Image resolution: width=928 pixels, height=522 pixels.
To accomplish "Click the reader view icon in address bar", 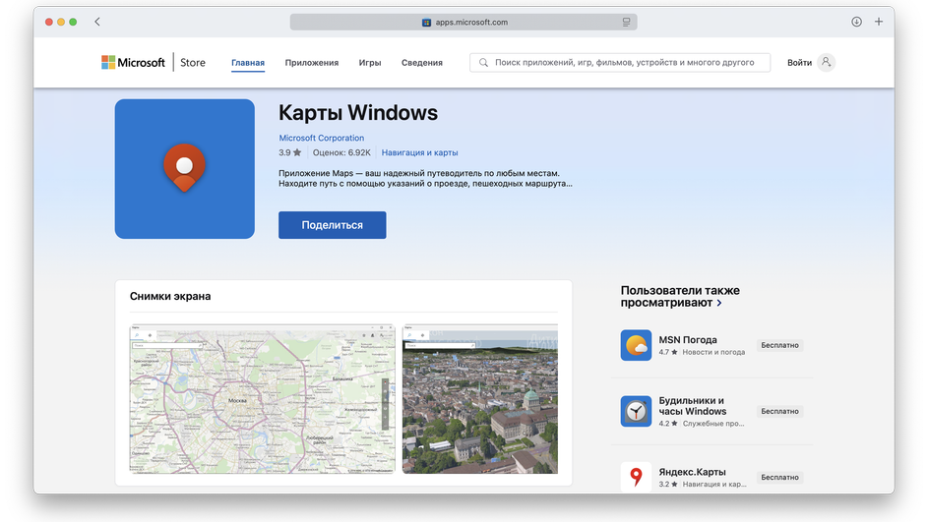I will point(626,22).
